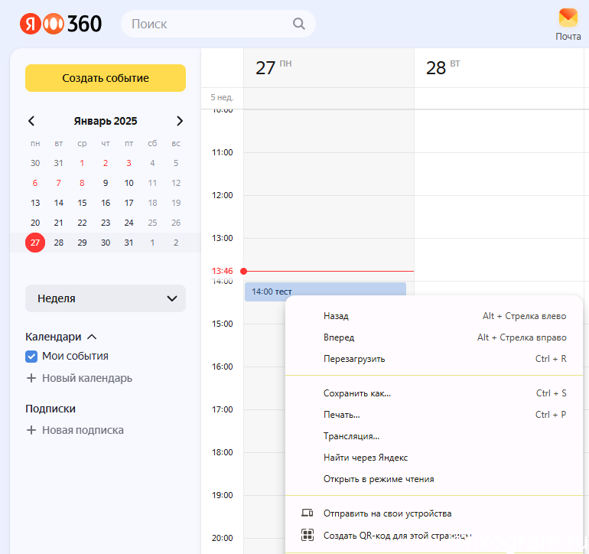Select Sunday January 12 in mini calendar
The width and height of the screenshot is (589, 554).
[176, 183]
